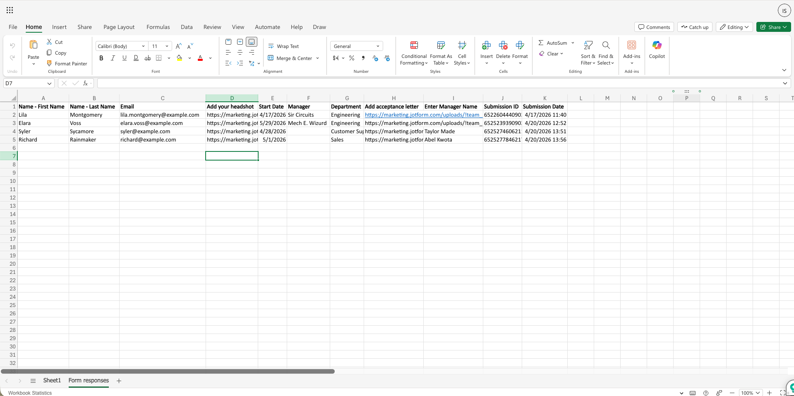The image size is (794, 396).
Task: Open Conditional Formatting options
Action: 413,53
